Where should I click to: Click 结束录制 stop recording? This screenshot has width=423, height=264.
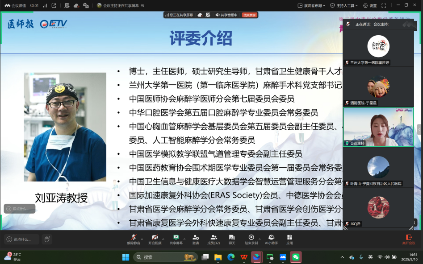251,239
